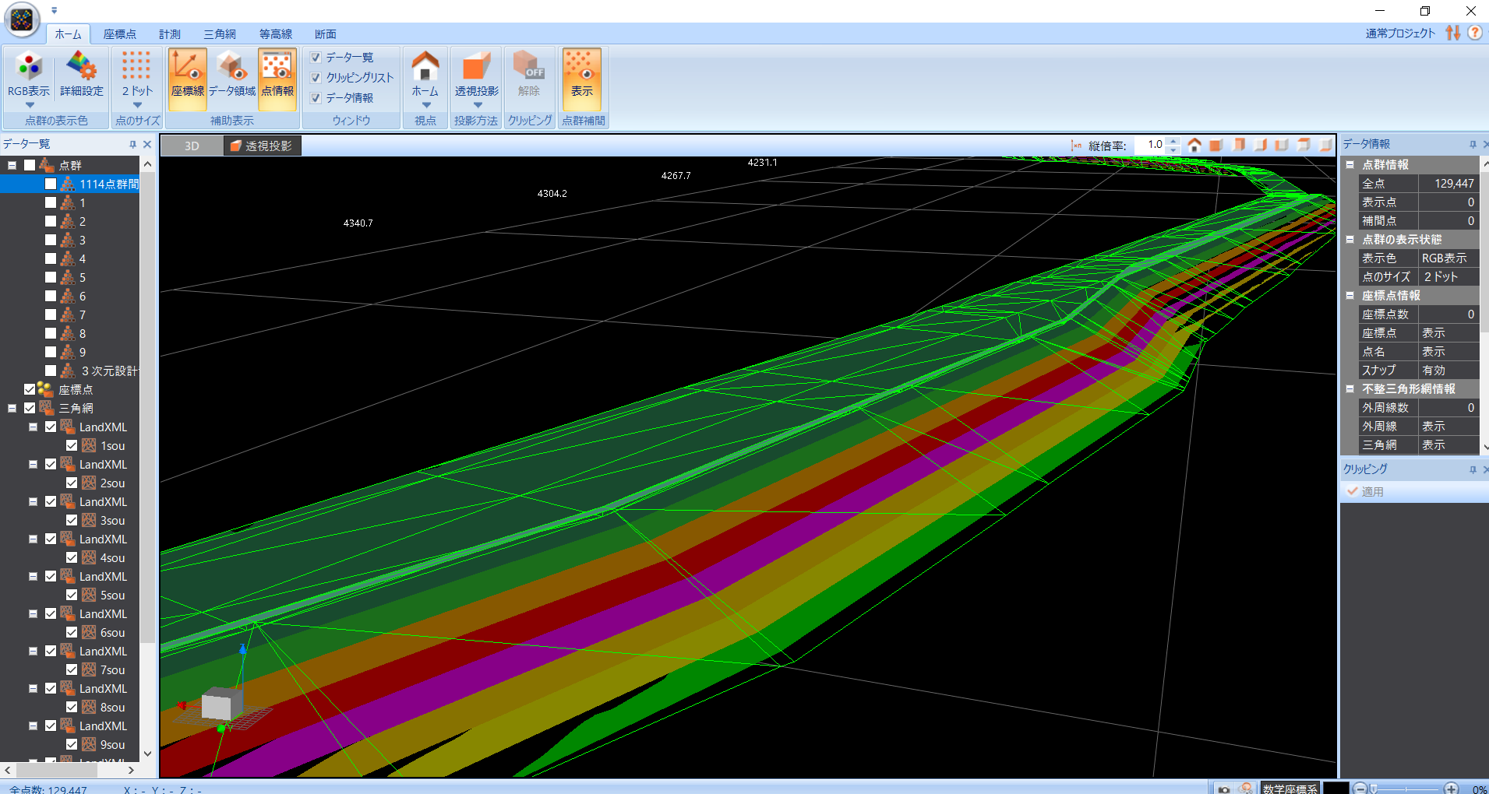Uncheck the 1sou triangle mesh layer
Screen dimensions: 1489x794
pos(72,446)
